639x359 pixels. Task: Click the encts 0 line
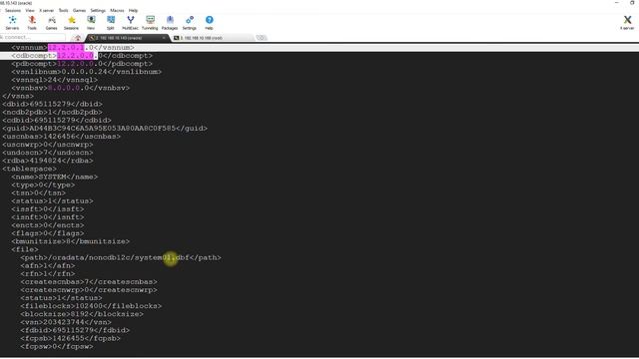point(48,225)
